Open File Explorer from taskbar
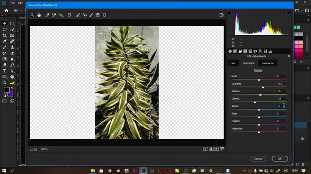 click(93, 171)
